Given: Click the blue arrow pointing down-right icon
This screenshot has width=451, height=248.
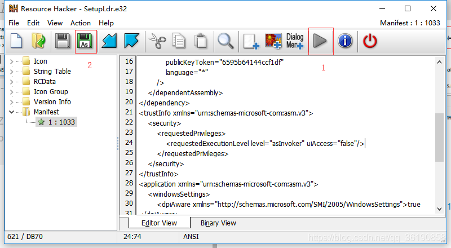Looking at the screenshot, I should click(x=131, y=41).
